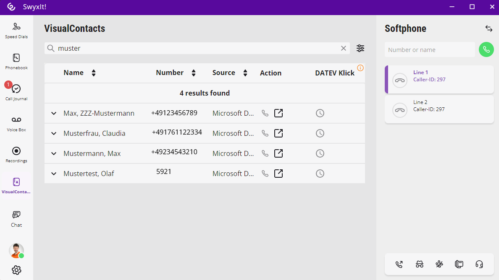Expand the Mustermann, Max row
The image size is (499, 280).
click(54, 154)
